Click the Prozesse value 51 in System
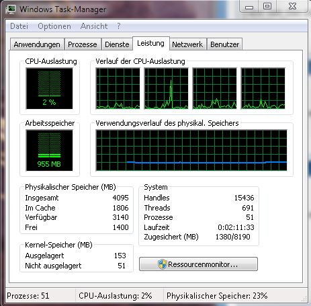311x306 pixels. click(x=250, y=217)
